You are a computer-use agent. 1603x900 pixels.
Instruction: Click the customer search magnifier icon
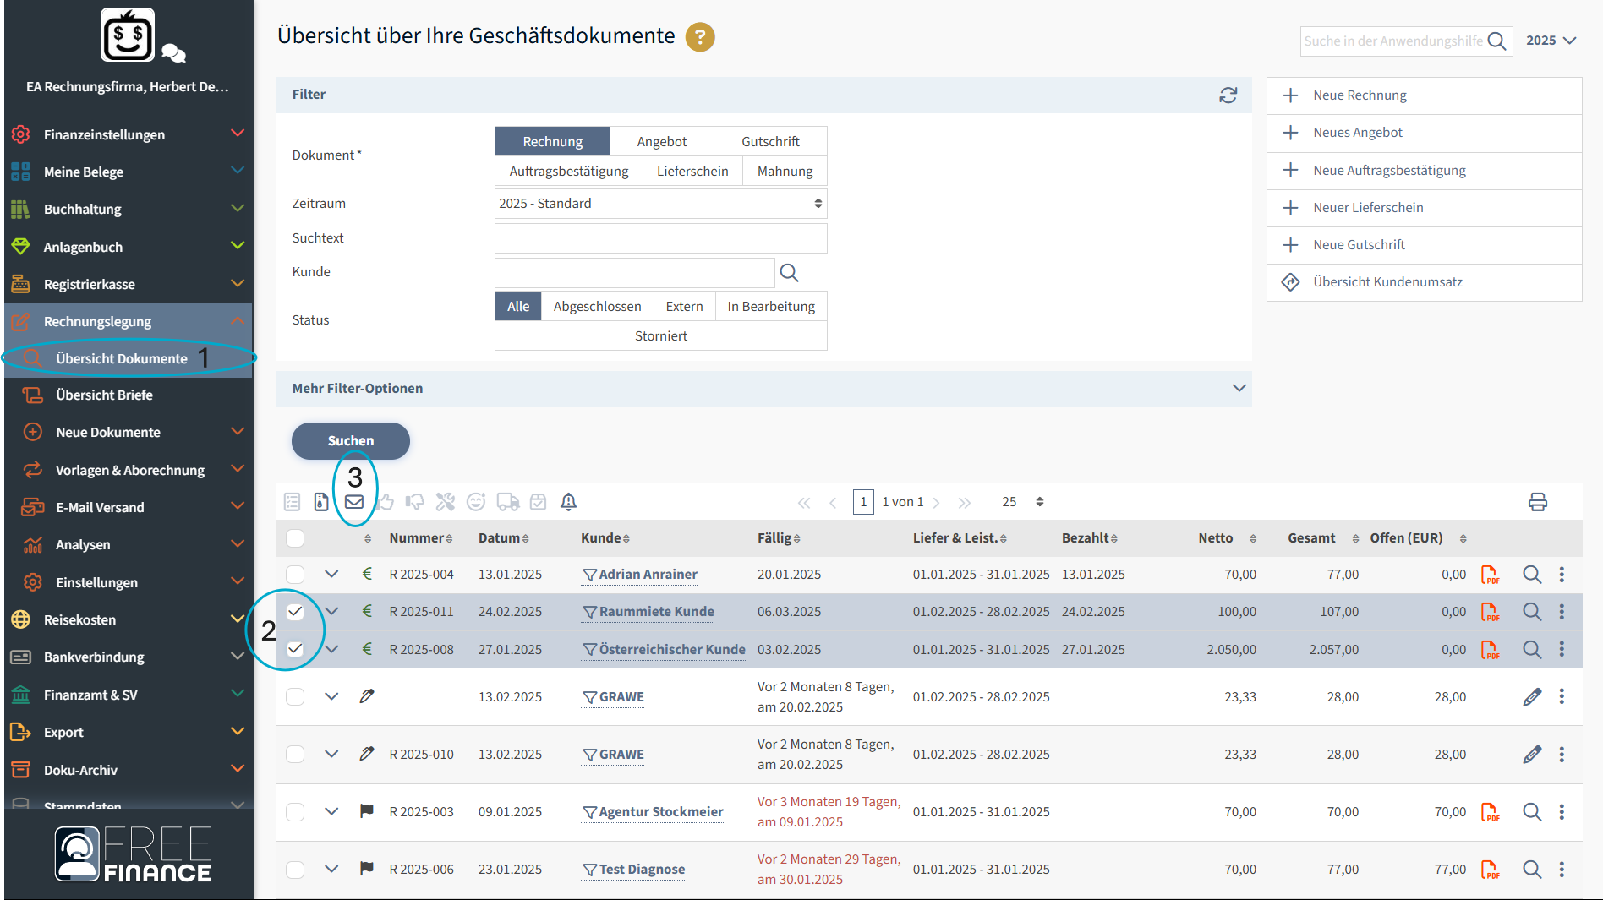(x=788, y=272)
